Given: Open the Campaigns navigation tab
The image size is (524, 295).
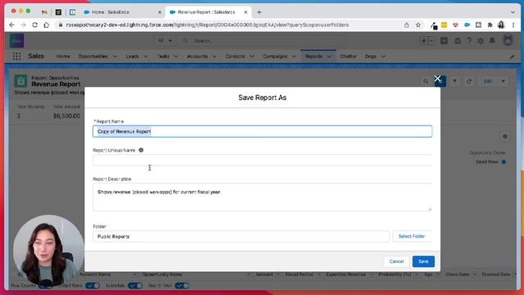Looking at the screenshot, I should tap(275, 57).
